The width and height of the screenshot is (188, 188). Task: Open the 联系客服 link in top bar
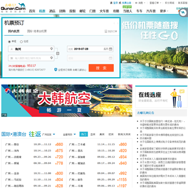(x=183, y=3)
